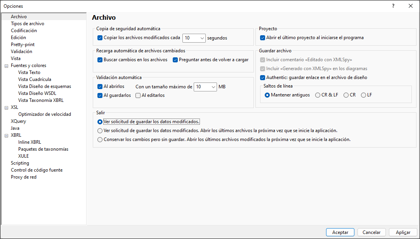Uncheck validation Al guardarlos

coord(100,95)
